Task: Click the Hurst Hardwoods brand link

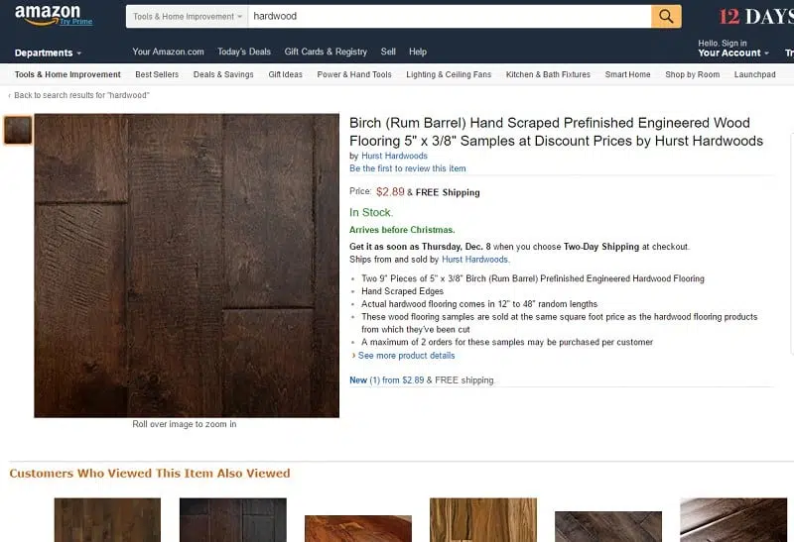Action: [394, 156]
